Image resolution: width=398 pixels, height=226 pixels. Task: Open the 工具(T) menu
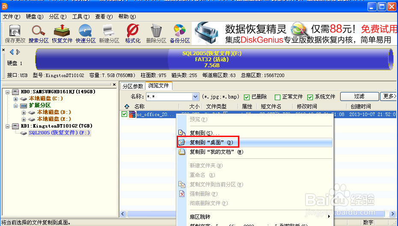[81, 17]
